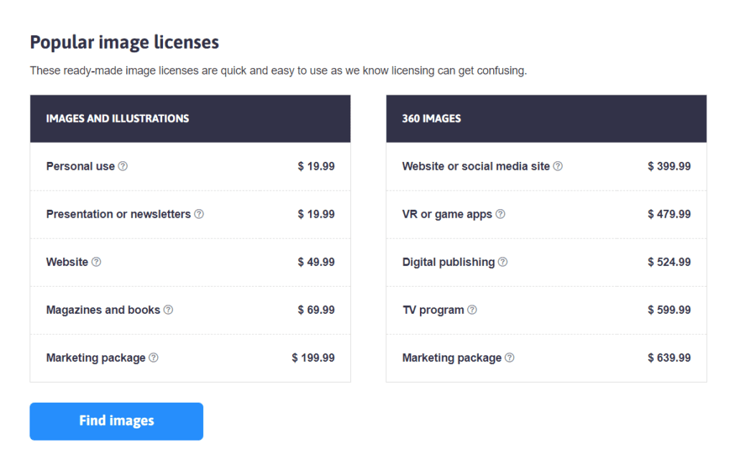Click help icon next to Personal use
Screen dimensions: 735x470
(x=123, y=166)
